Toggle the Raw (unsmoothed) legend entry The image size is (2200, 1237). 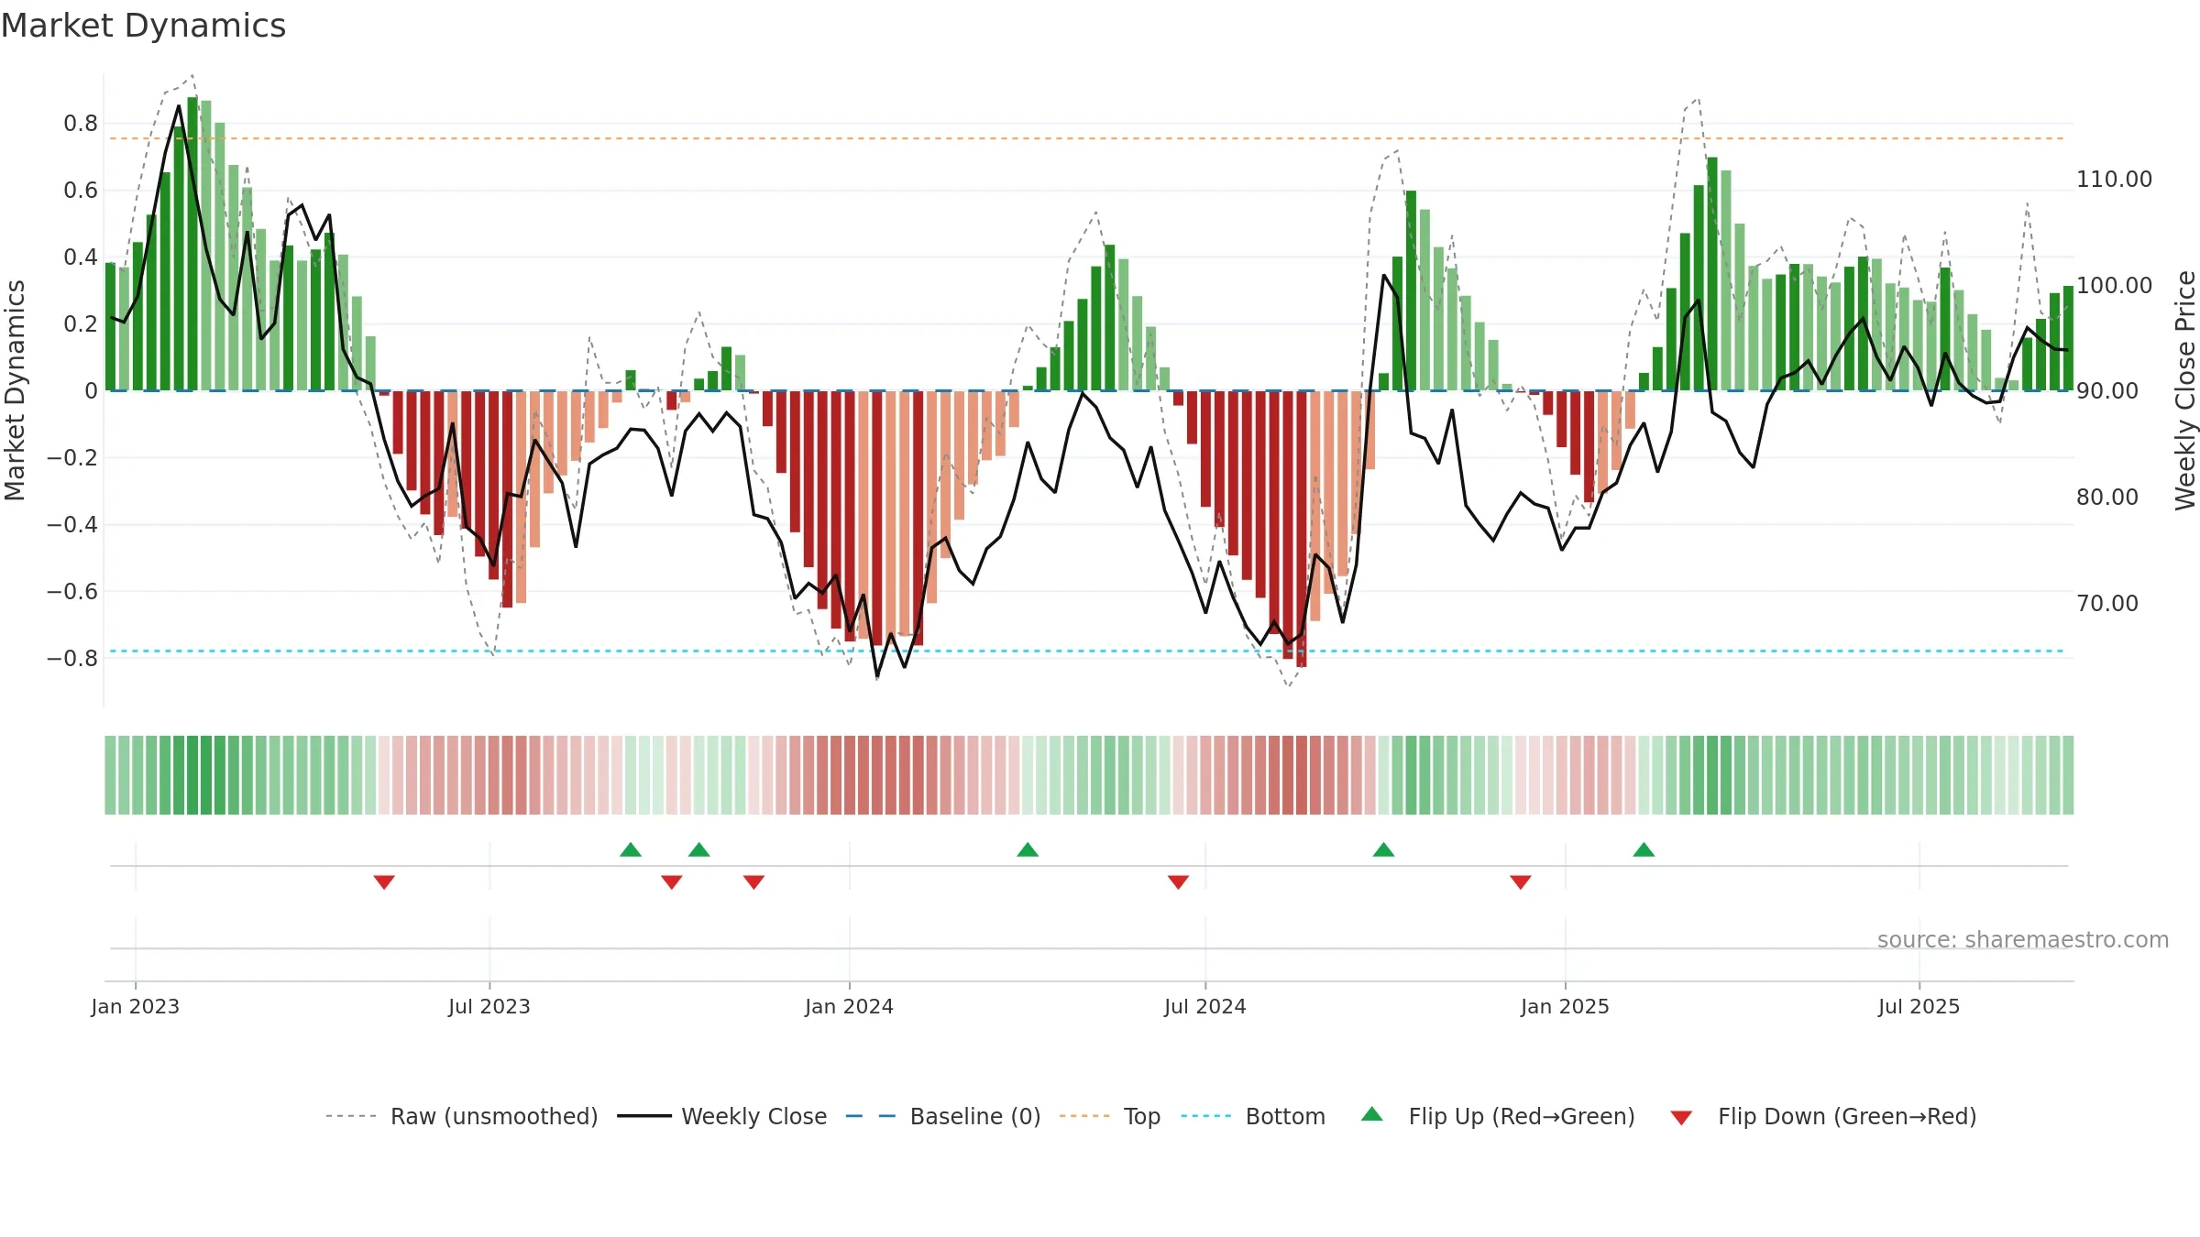(462, 1117)
